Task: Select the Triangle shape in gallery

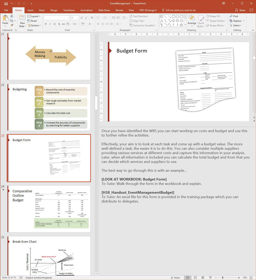Action: [x=161, y=21]
